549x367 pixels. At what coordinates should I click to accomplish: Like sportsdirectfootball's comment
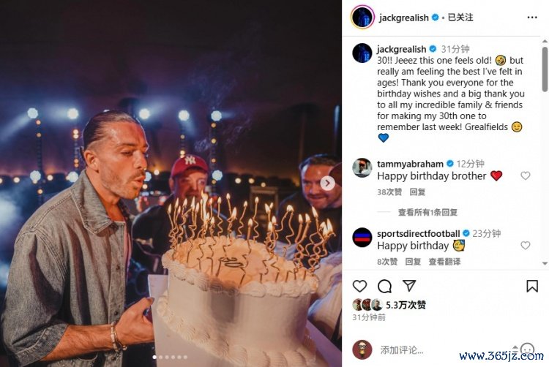point(525,246)
